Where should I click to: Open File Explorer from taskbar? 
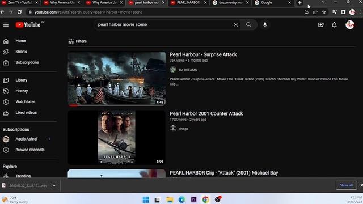pos(170,199)
